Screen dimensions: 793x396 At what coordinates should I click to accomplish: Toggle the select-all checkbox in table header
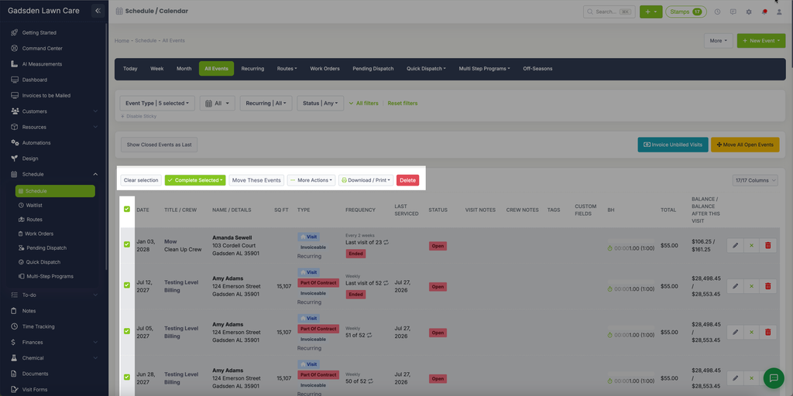point(127,209)
